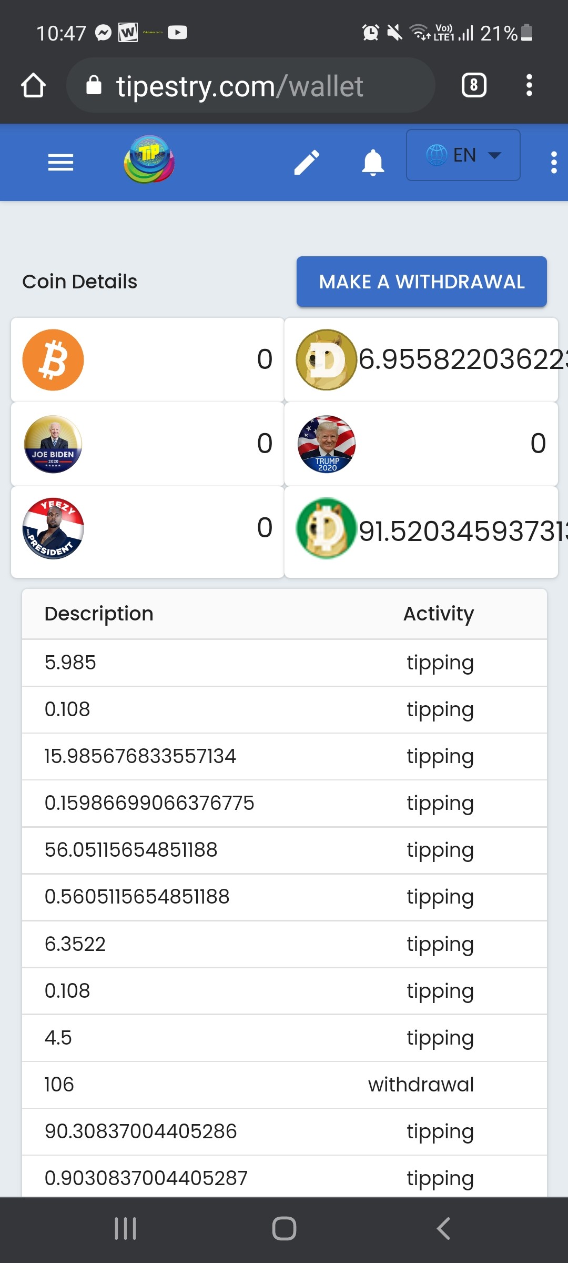Select the Dogecoin coin icon
568x1263 pixels.
(x=327, y=360)
